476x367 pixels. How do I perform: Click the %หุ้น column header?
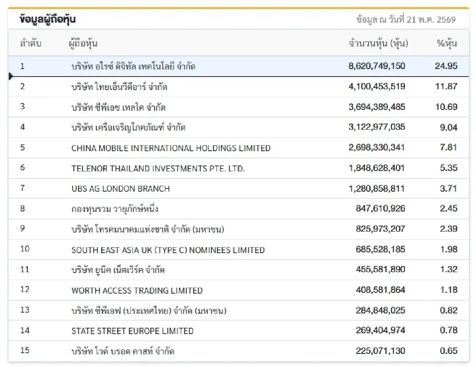tap(447, 43)
